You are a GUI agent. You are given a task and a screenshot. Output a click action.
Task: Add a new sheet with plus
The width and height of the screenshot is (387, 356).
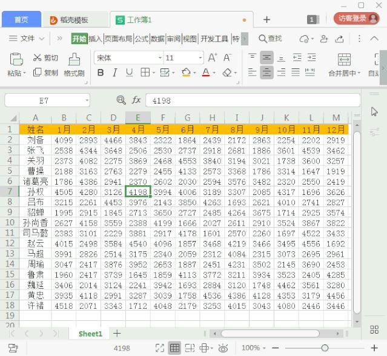(117, 334)
